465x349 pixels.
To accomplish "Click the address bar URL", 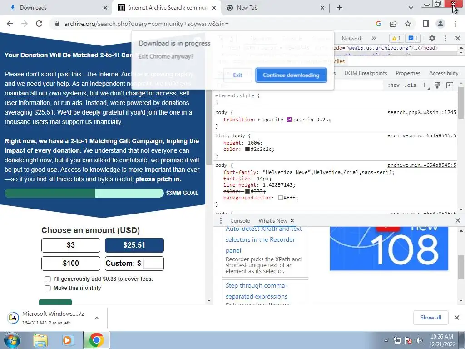I will coord(147,24).
